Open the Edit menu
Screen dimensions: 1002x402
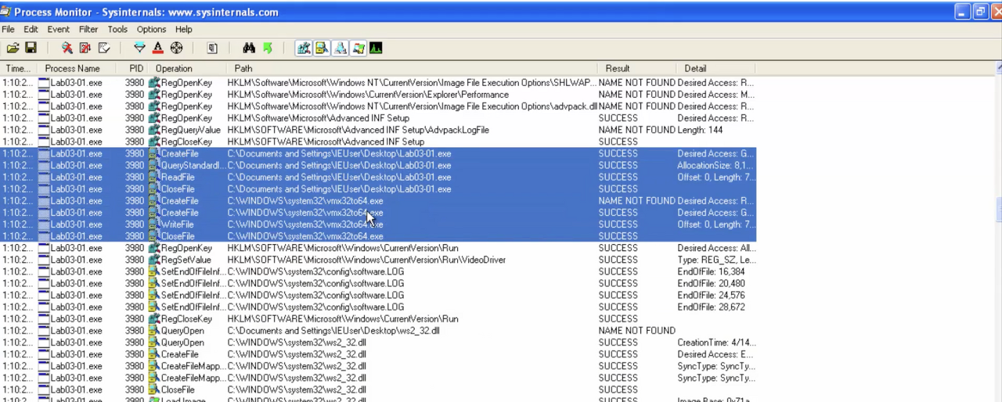[x=31, y=29]
